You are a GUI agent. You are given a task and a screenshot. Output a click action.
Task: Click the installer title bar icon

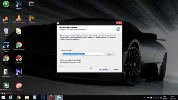(x=58, y=23)
